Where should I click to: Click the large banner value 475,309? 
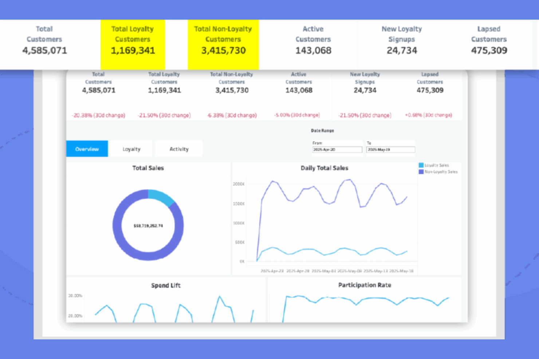pyautogui.click(x=489, y=51)
